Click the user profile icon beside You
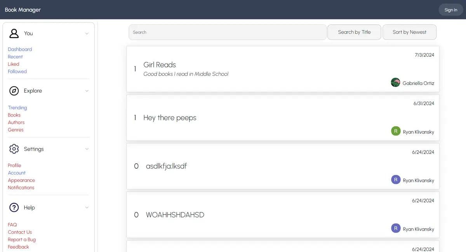 [x=14, y=33]
